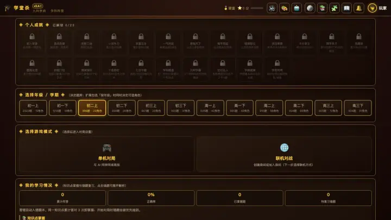This screenshot has width=391, height=220.
Task: Click the 学堂杀 title text
Action: (22, 8)
